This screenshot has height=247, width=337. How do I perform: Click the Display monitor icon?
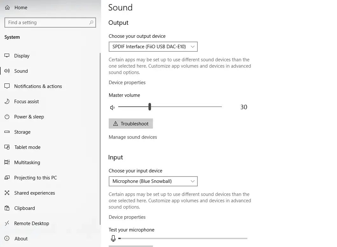[7, 56]
